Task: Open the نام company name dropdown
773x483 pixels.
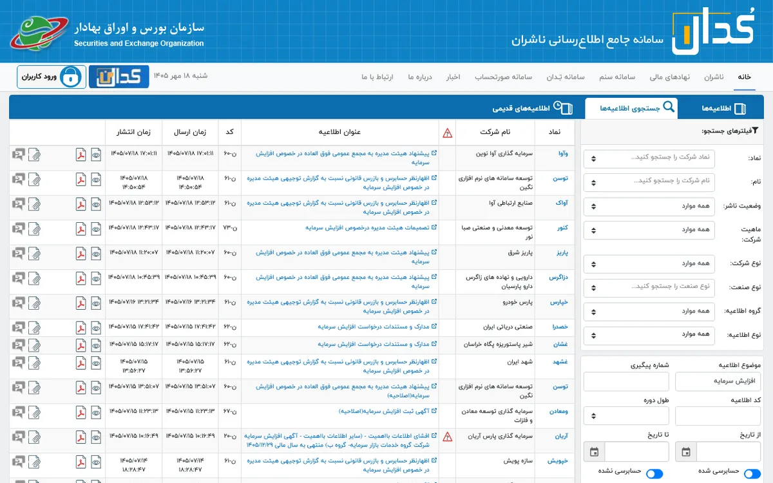Action: point(649,182)
